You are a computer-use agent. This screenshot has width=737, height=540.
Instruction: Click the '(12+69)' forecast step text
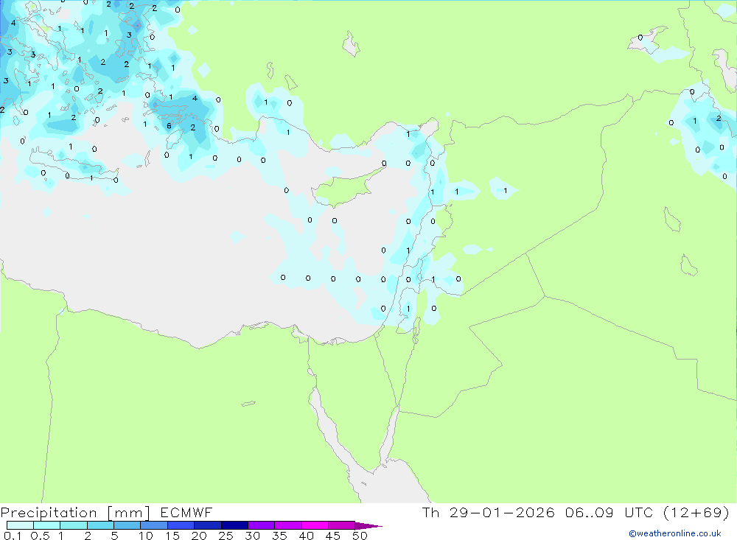click(696, 512)
